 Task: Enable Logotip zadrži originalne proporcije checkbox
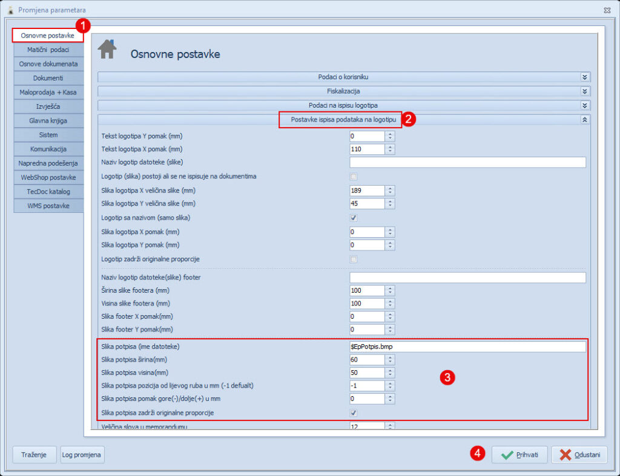click(354, 259)
